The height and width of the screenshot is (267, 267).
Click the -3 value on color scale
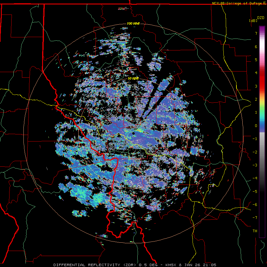(x=255, y=165)
